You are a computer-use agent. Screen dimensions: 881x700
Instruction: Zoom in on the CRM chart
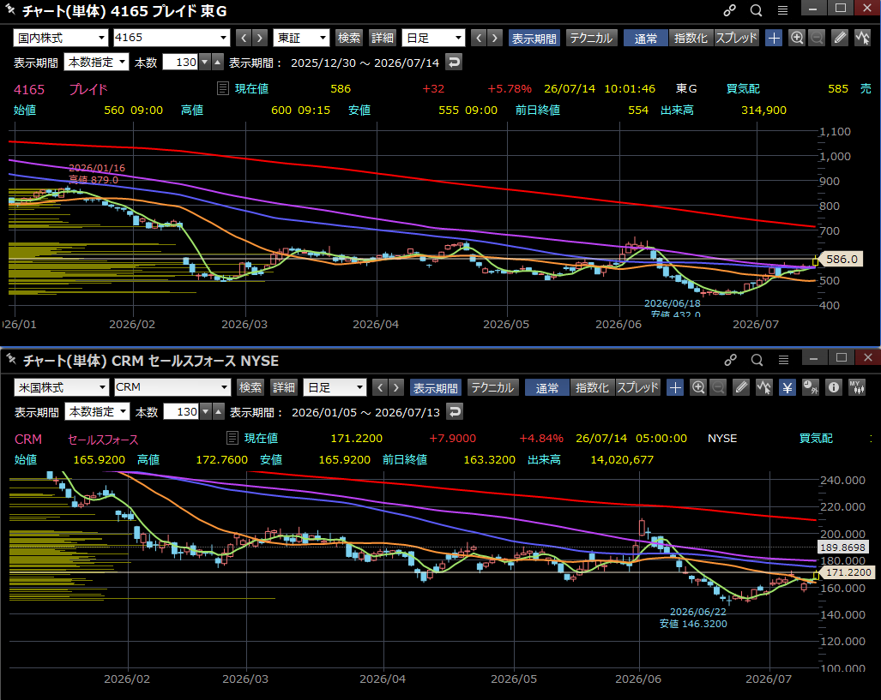(x=697, y=387)
